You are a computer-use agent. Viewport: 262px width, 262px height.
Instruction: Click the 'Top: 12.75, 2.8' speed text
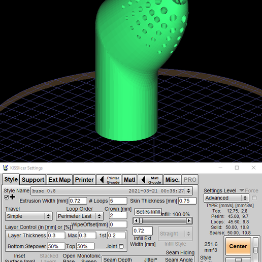pyautogui.click(x=230, y=211)
